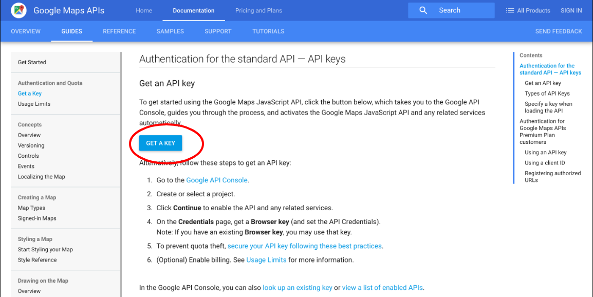
Task: Jump to Types of API Keys section
Action: (547, 94)
